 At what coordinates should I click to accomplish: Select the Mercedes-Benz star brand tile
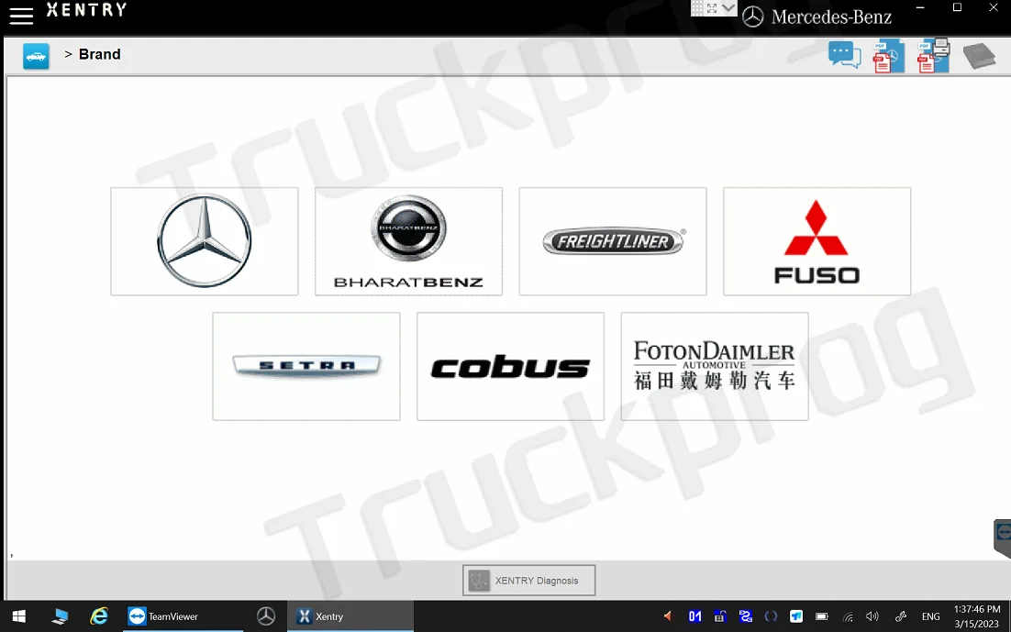pos(205,241)
